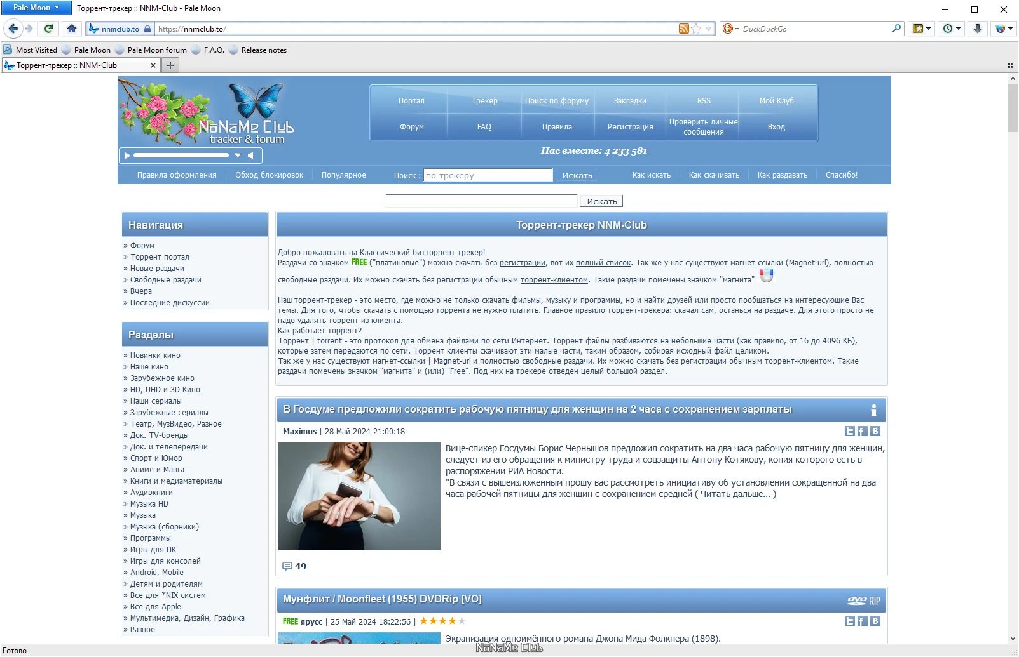Share Moonfleet post via VK icon
This screenshot has width=1019, height=657.
875,621
